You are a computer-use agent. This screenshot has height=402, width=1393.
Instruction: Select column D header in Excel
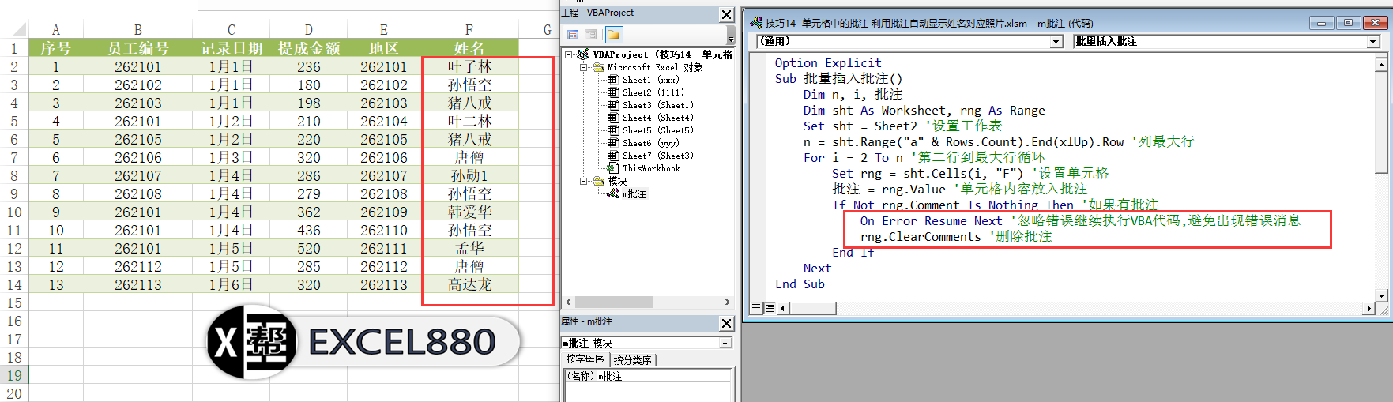[309, 29]
